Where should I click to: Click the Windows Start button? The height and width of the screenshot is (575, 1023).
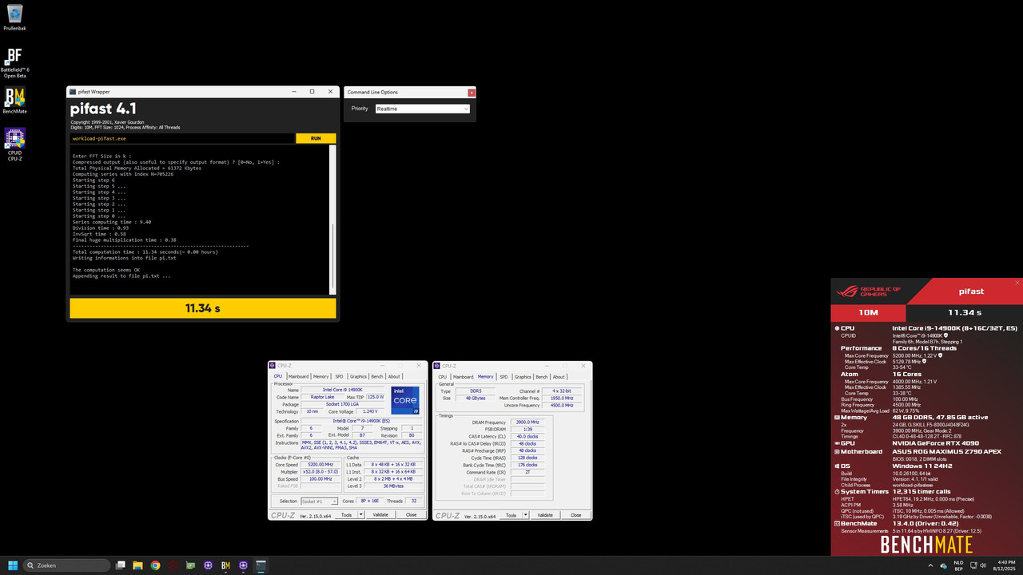click(11, 565)
